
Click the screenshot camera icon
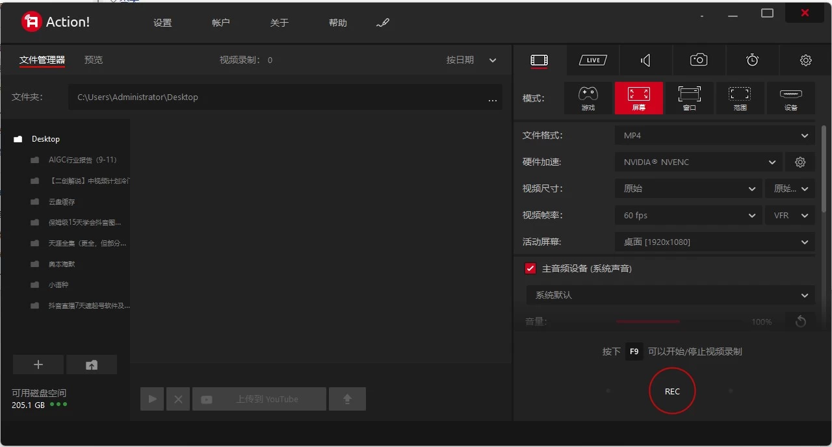698,60
